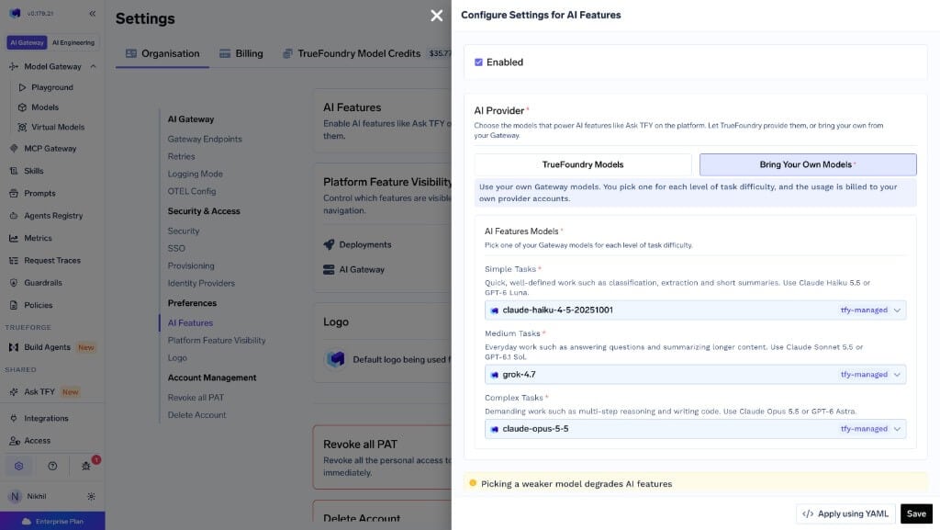Toggle the theme with the sun icon
Image resolution: width=940 pixels, height=530 pixels.
[91, 496]
